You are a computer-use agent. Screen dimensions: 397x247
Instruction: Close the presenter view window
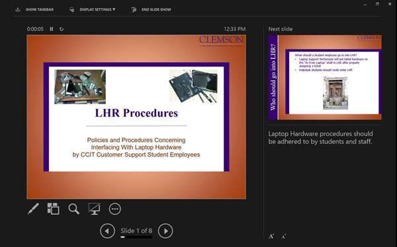[x=390, y=4]
